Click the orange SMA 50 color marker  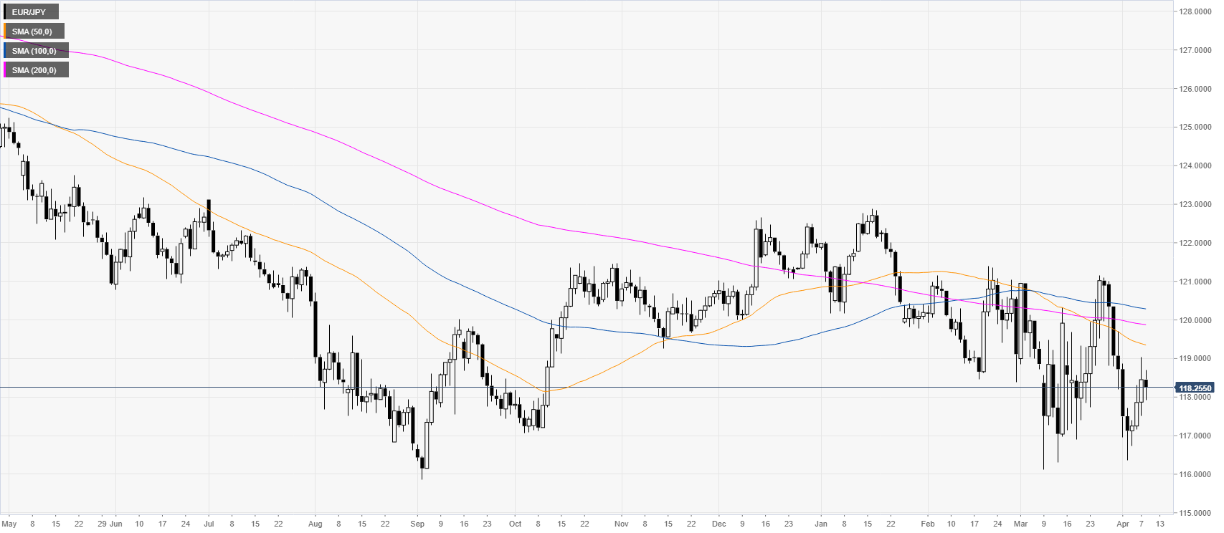point(5,32)
